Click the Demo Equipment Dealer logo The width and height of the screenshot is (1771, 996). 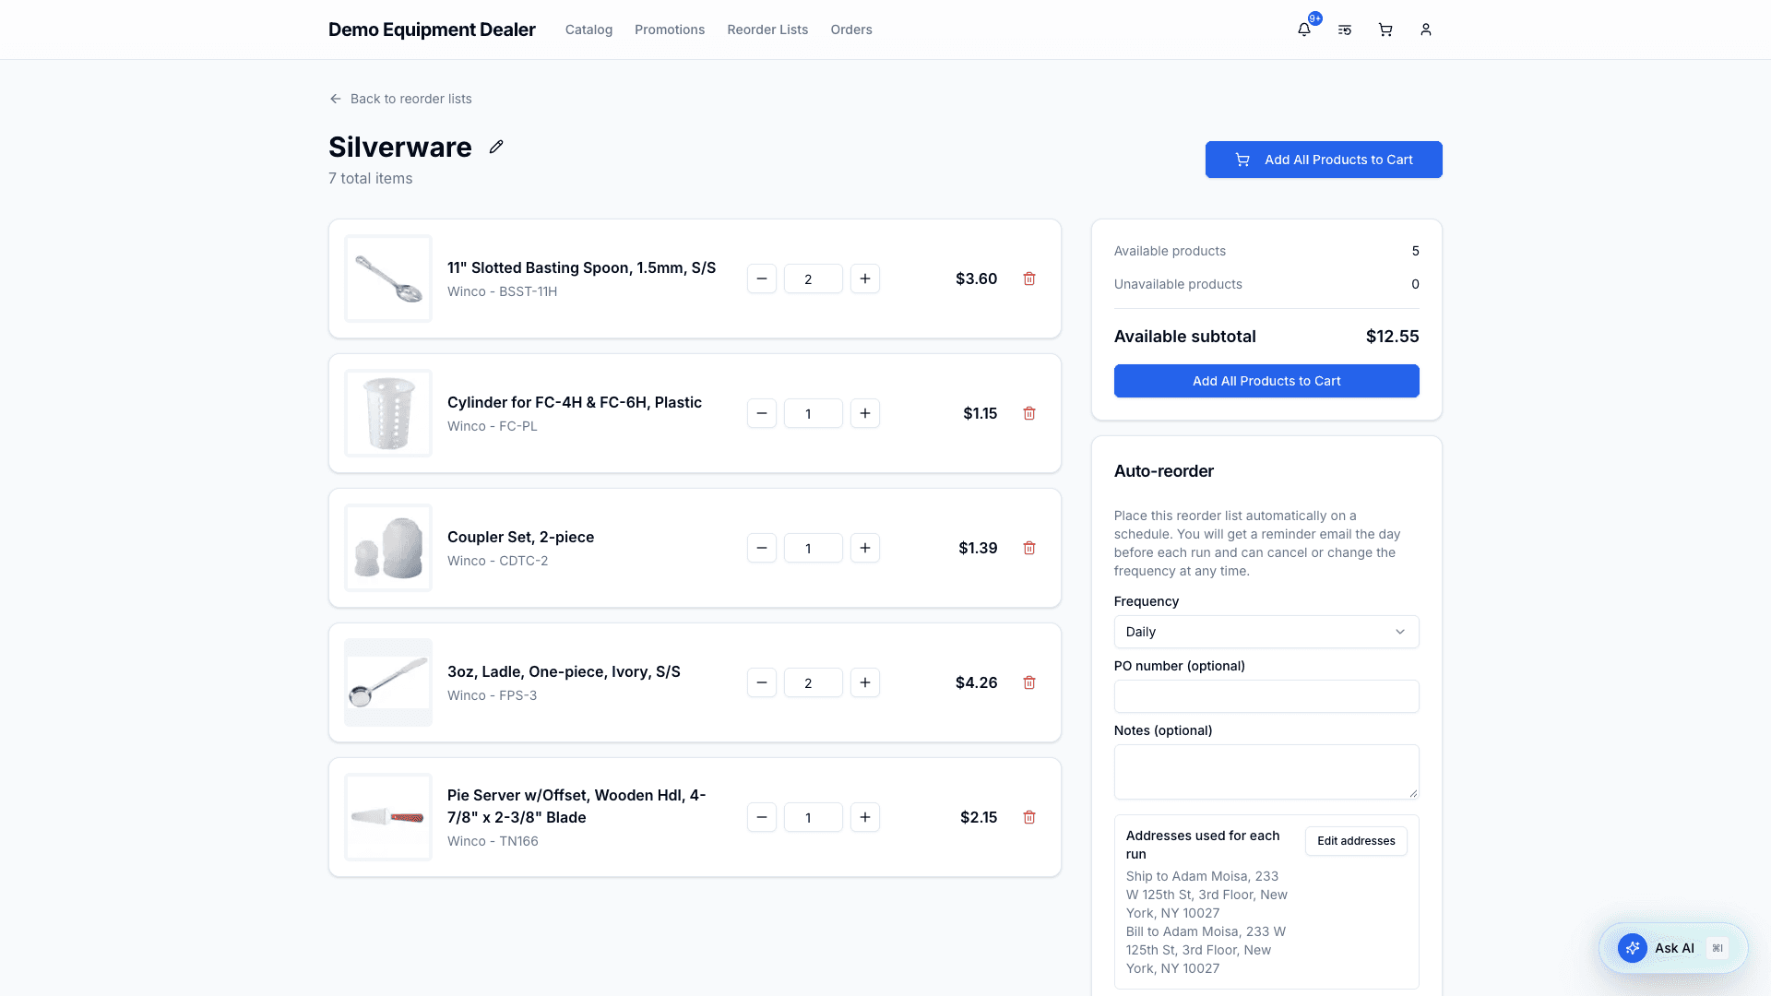[x=432, y=30]
